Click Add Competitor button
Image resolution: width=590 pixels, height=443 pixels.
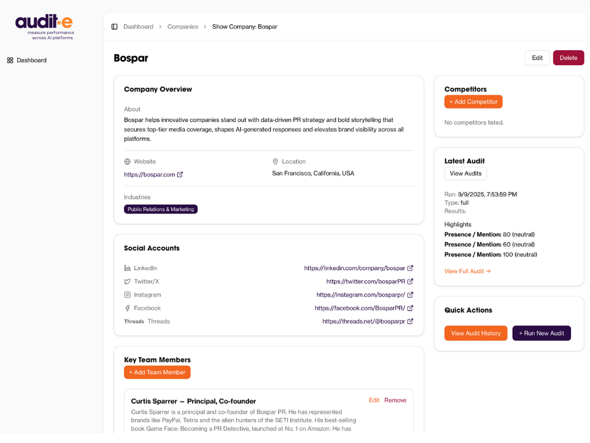click(473, 102)
